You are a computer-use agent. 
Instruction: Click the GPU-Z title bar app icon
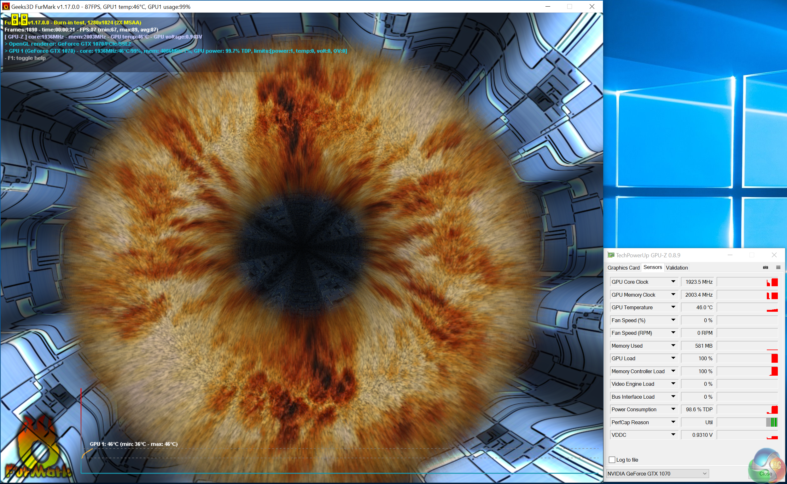(x=611, y=255)
